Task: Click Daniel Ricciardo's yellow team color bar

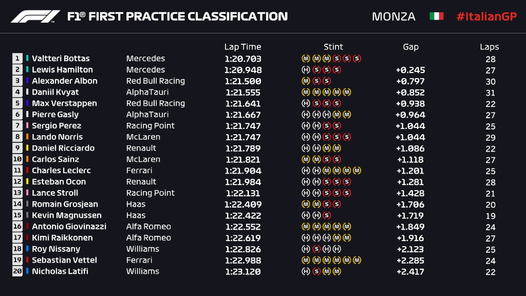Action: (x=27, y=148)
